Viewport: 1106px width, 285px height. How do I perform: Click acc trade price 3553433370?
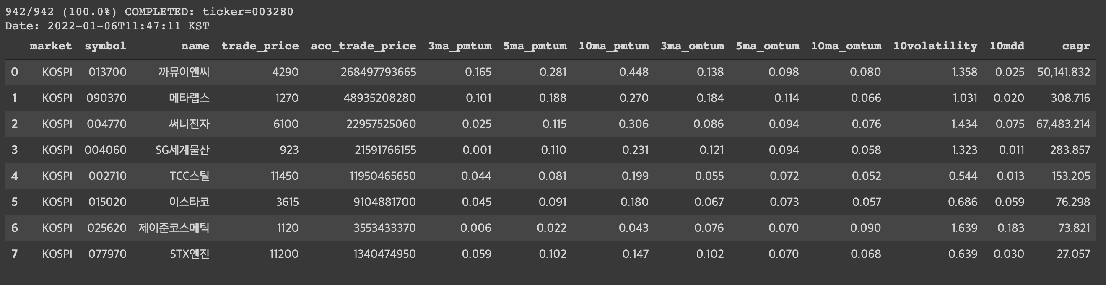pos(385,228)
